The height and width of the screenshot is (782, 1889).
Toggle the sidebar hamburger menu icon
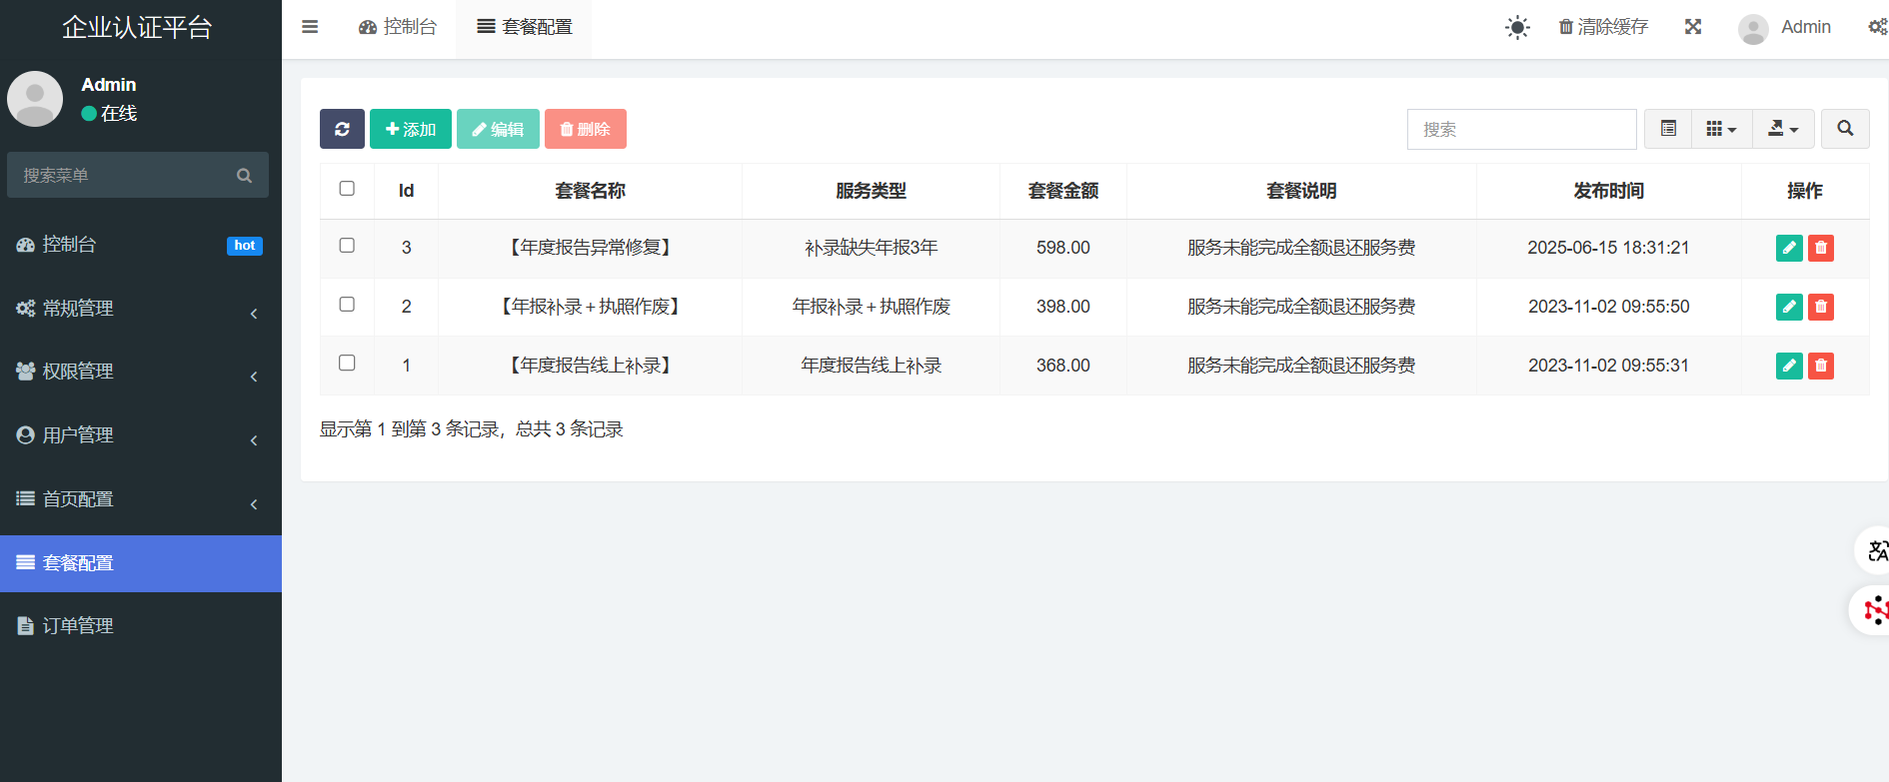pos(310,27)
